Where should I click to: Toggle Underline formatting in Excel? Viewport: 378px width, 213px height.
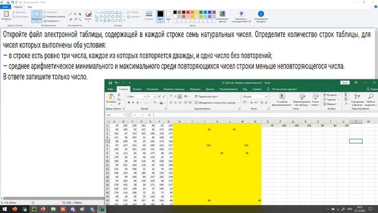pyautogui.click(x=138, y=102)
